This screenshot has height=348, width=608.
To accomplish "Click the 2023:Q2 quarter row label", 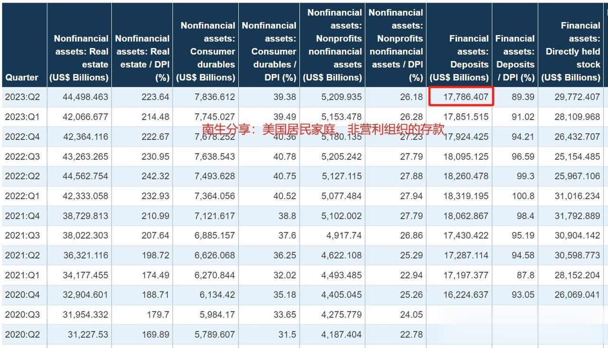I will (23, 97).
